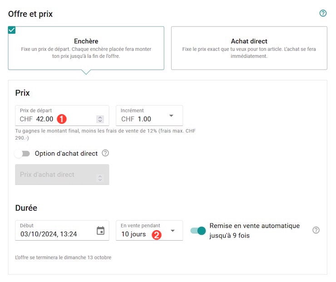Disable the Remise en vente automatique switch

(198, 231)
